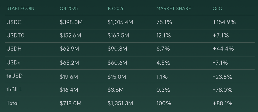Click the STABLECOIN column header
Screen dimensions: 258x112
20,9
